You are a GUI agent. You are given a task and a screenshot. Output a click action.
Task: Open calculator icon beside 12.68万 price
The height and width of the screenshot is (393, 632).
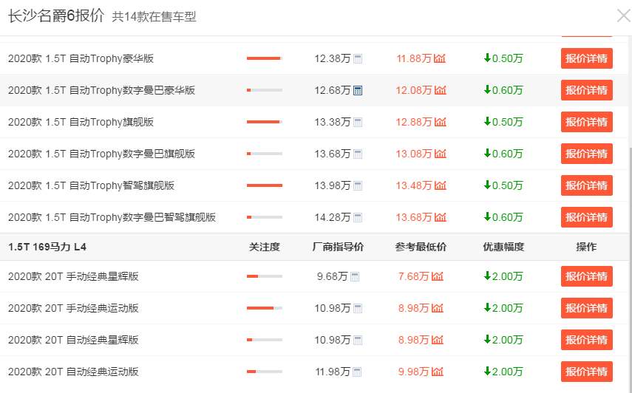pos(358,91)
